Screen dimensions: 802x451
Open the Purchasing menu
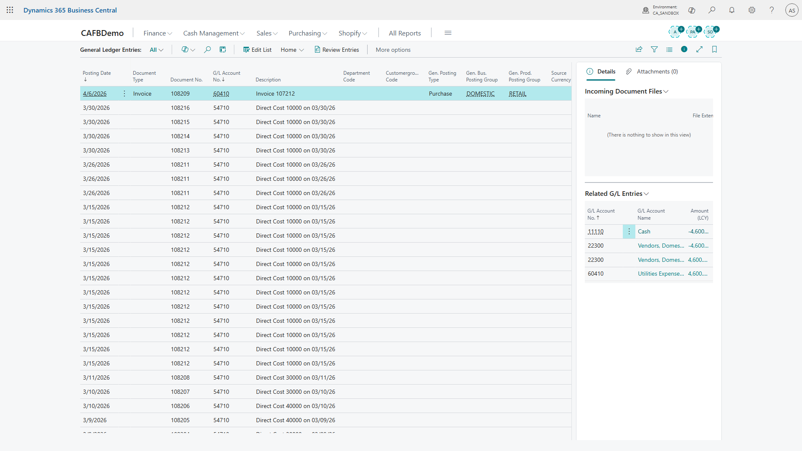(x=307, y=33)
